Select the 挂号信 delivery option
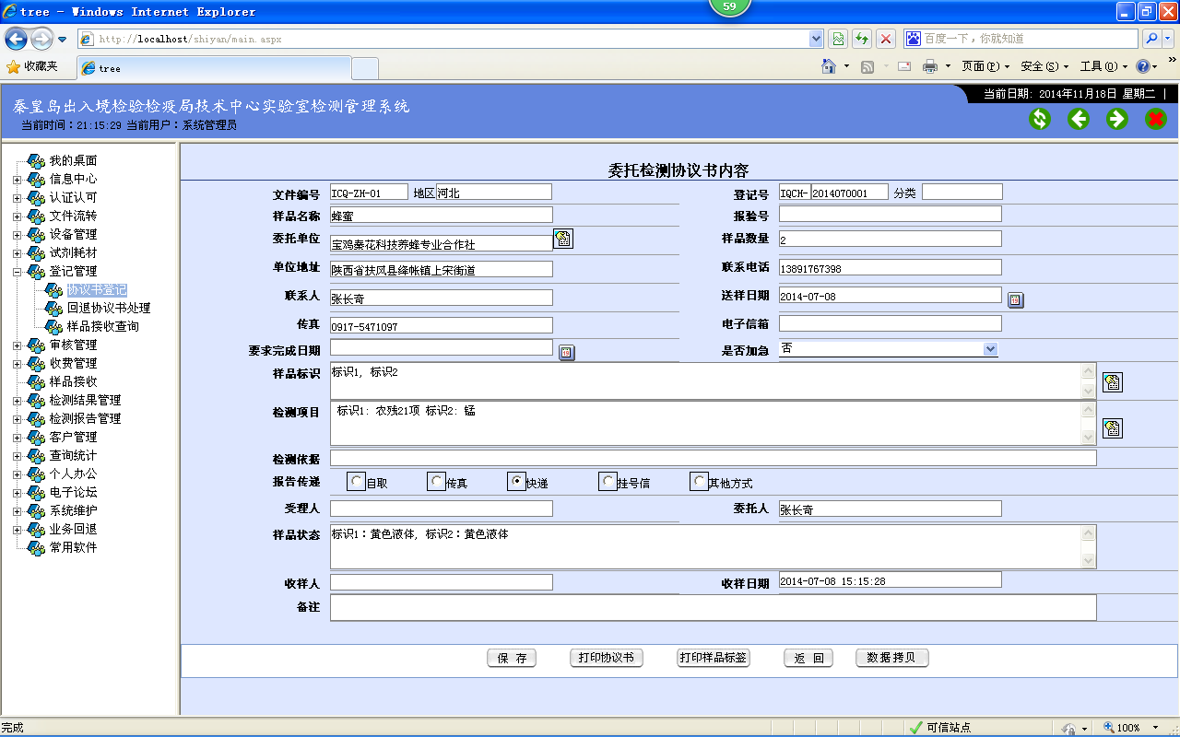The height and width of the screenshot is (737, 1180). click(x=608, y=481)
